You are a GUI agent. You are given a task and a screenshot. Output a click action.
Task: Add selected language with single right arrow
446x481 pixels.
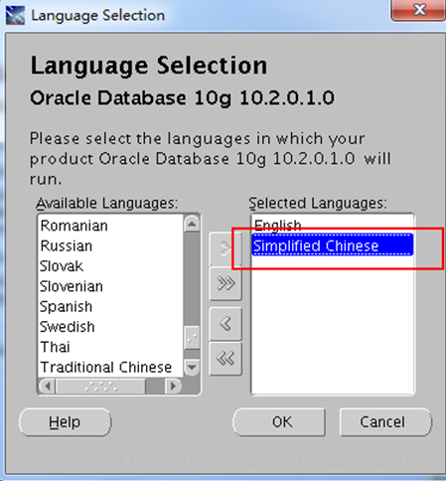225,248
